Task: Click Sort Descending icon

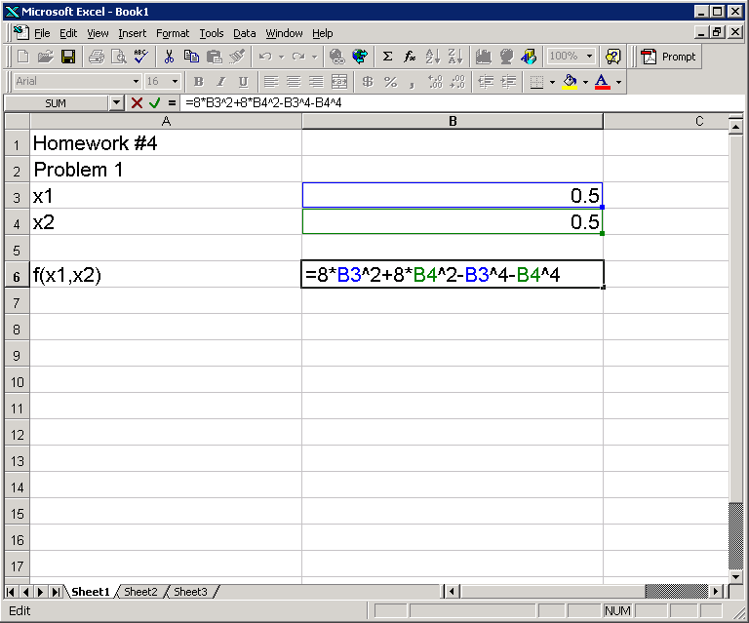Action: 455,57
